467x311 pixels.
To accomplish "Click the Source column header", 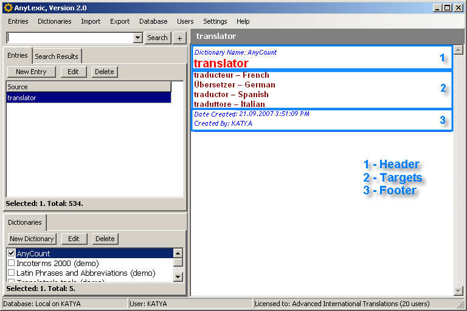I will tap(89, 87).
